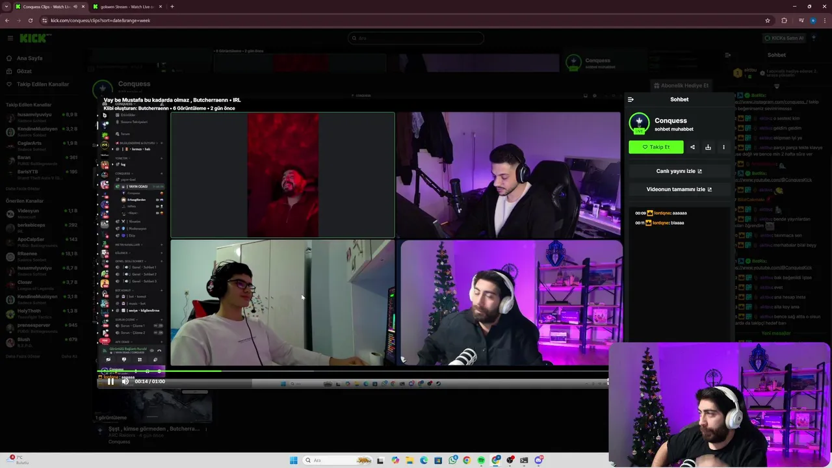
Task: Open husamviyuviyu followed channel
Action: coord(42,117)
